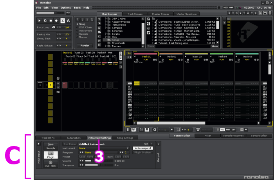Viewport: 274px width, 180px height.
Task: Select preset slot 1 at top right
Action: pos(229,13)
